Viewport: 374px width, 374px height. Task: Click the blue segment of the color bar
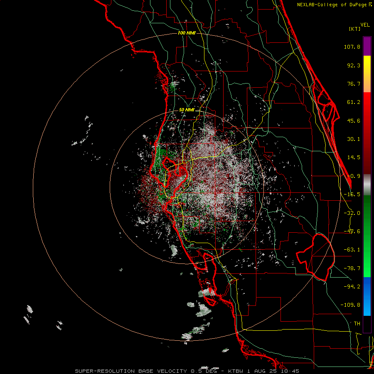(367, 296)
